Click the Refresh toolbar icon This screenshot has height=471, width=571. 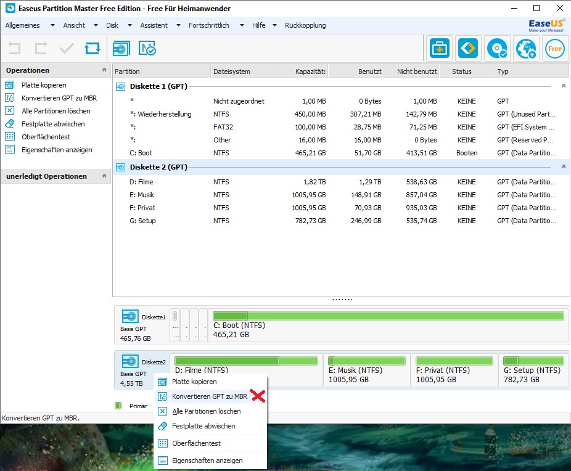(92, 48)
